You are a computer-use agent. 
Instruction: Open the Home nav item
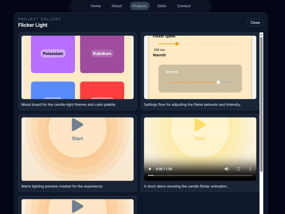click(x=95, y=6)
